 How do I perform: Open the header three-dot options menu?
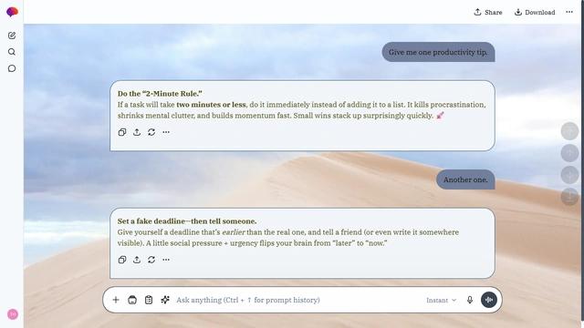coord(569,12)
